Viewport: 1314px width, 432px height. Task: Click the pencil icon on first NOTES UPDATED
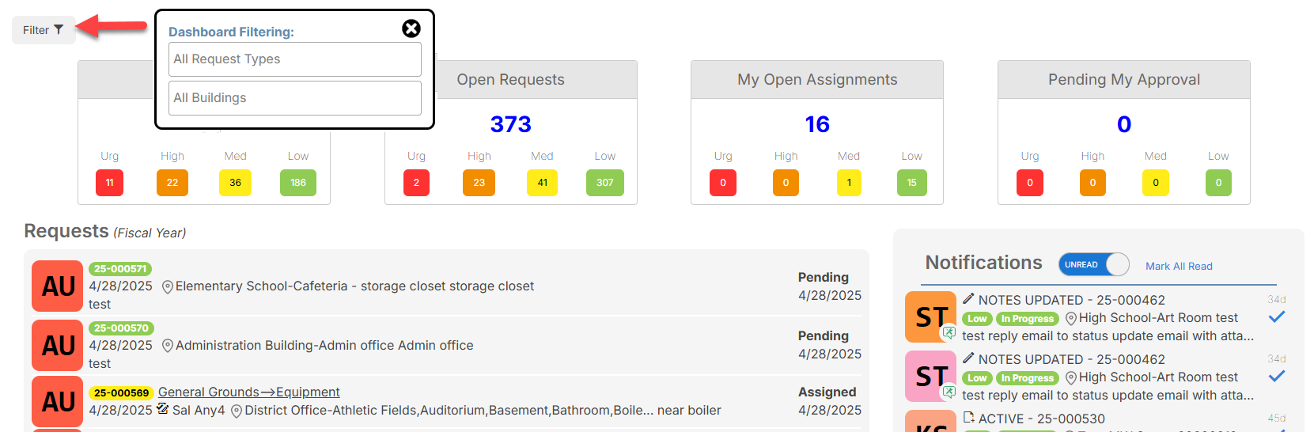(x=968, y=298)
